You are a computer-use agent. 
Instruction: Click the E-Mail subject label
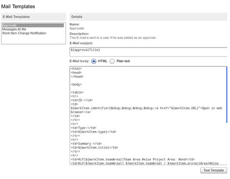[82, 43]
